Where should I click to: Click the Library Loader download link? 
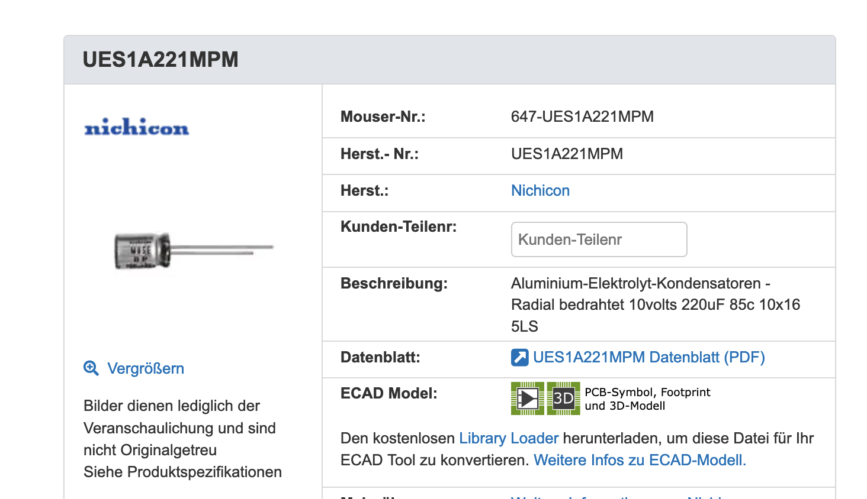509,438
